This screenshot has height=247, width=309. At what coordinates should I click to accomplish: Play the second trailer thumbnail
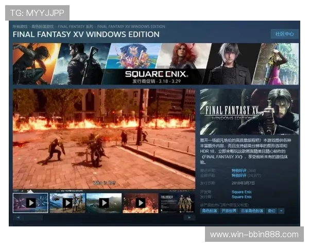click(67, 203)
